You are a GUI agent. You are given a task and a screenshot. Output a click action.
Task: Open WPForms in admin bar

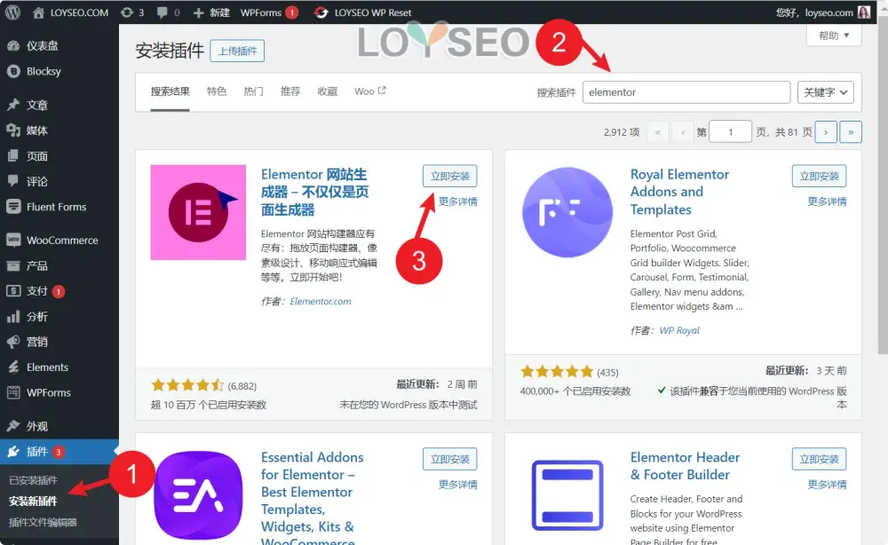(268, 12)
